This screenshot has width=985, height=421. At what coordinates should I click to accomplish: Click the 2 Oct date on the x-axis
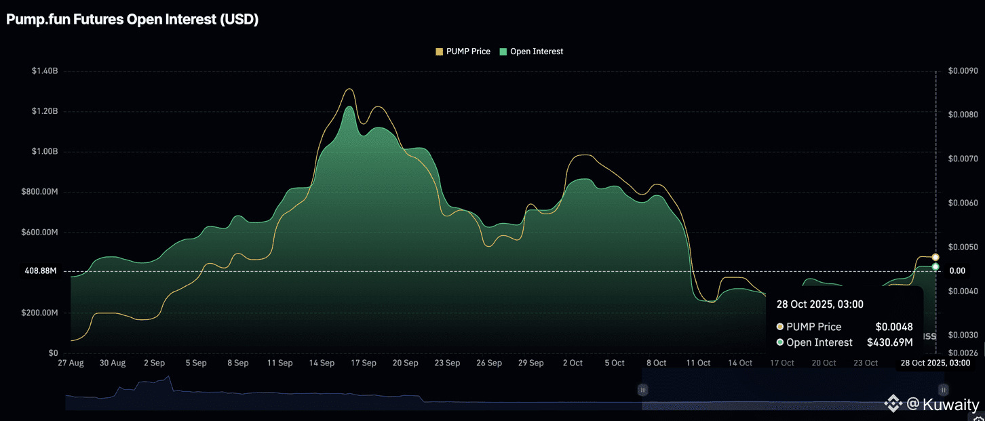pos(572,363)
